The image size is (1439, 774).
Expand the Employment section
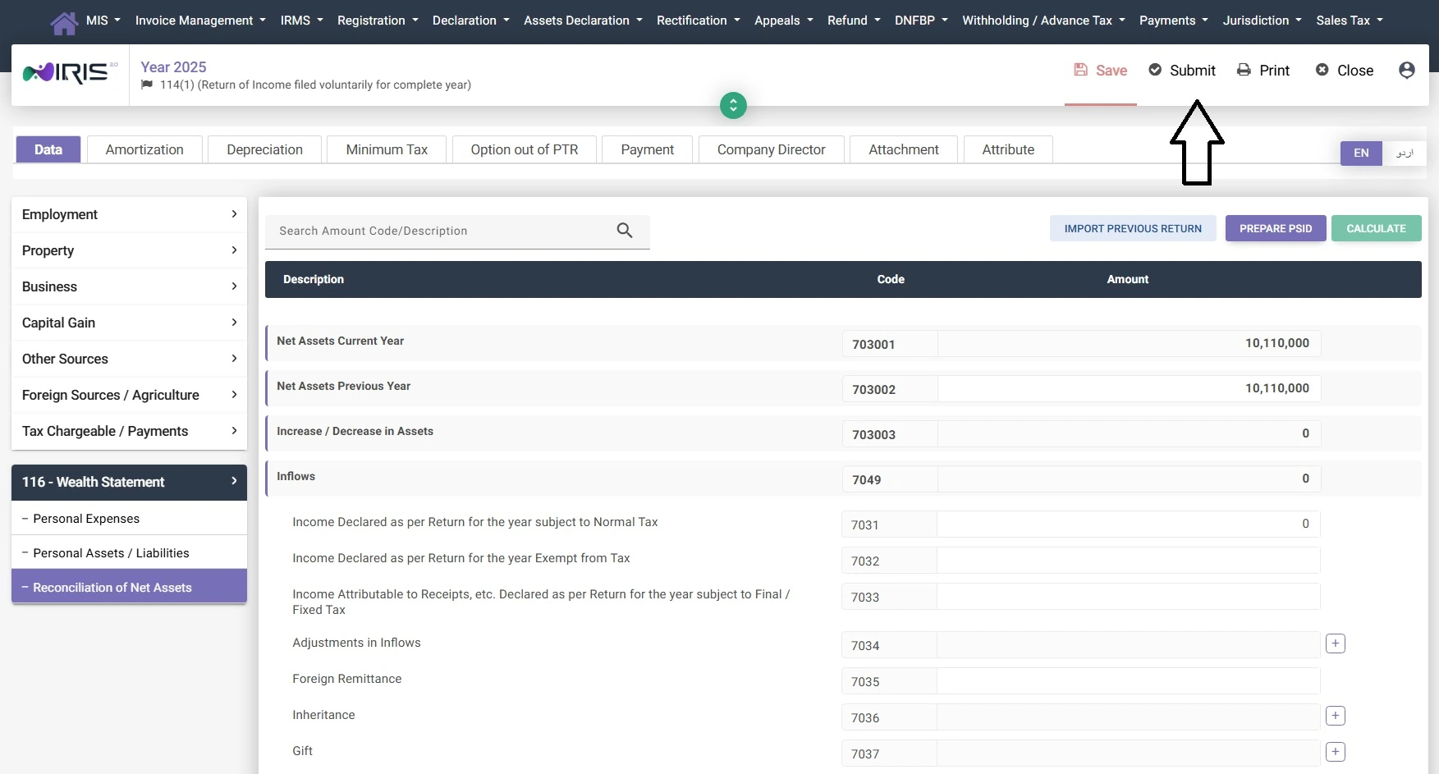click(x=129, y=214)
